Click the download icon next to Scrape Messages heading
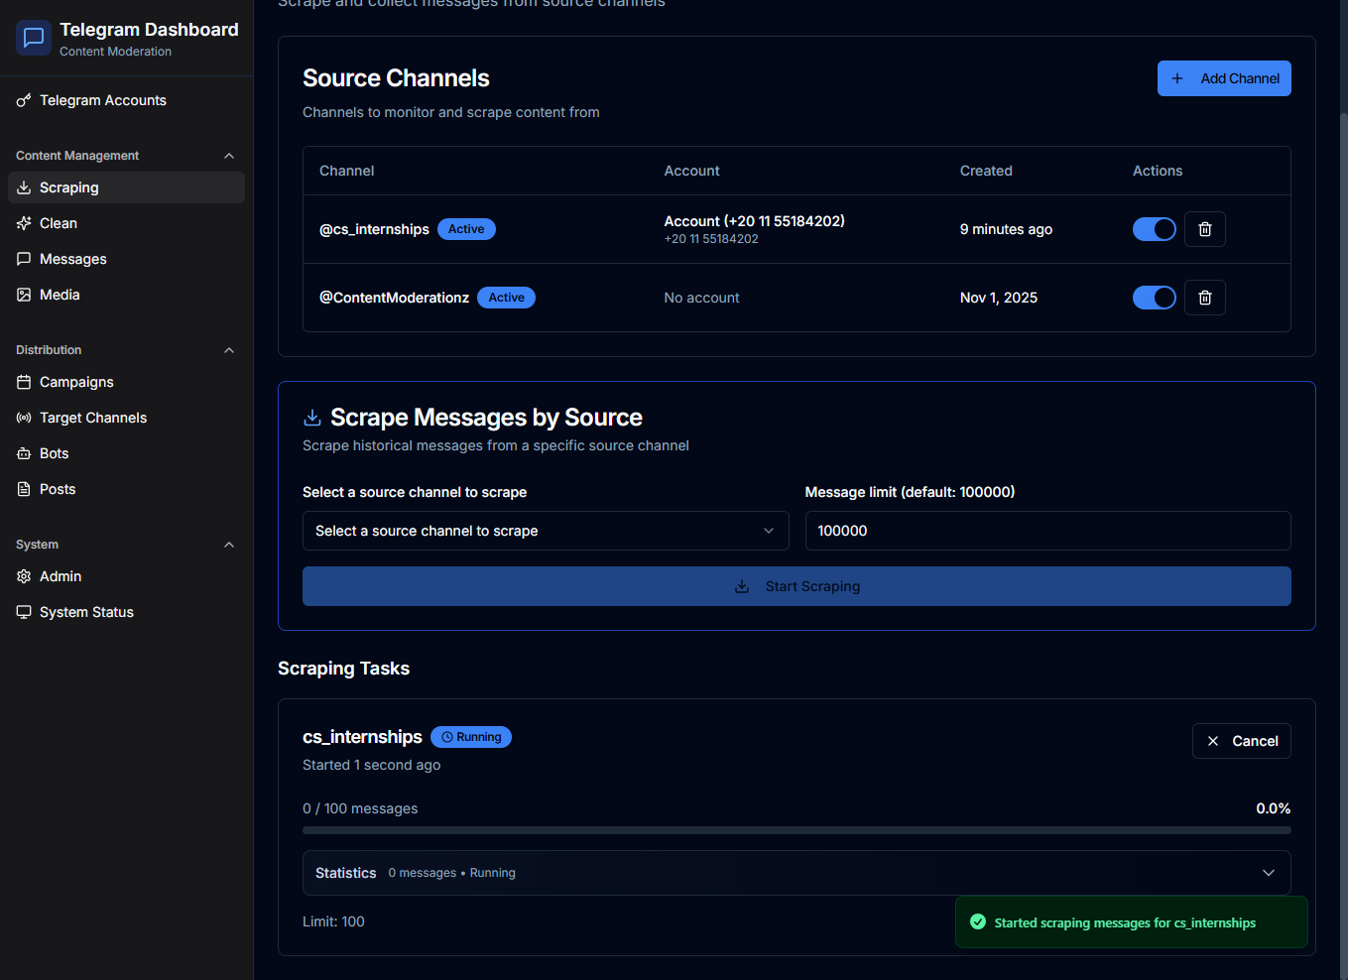1348x980 pixels. (312, 418)
